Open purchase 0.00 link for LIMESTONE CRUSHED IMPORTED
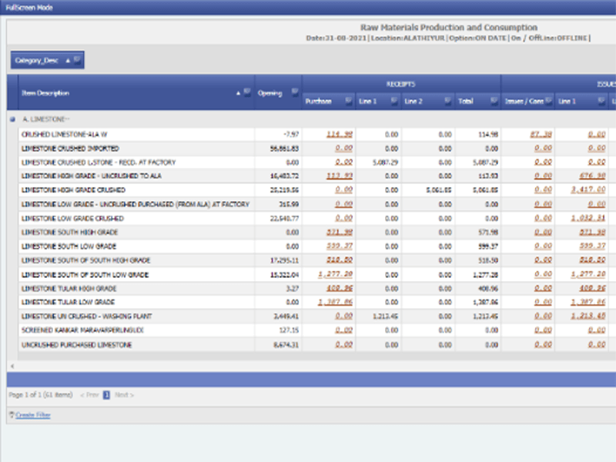The image size is (616, 462). tap(343, 148)
